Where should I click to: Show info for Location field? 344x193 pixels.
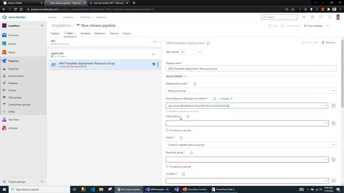click(183, 174)
